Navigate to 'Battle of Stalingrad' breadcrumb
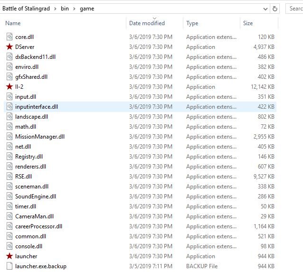 pos(27,9)
